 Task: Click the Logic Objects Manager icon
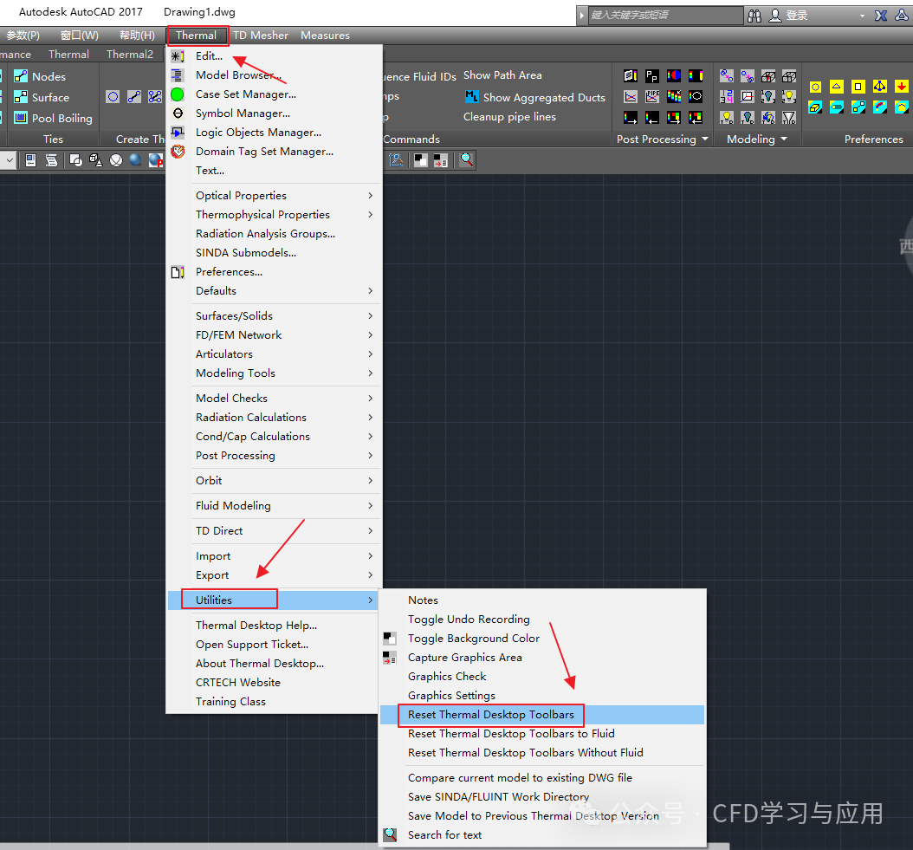pos(178,133)
